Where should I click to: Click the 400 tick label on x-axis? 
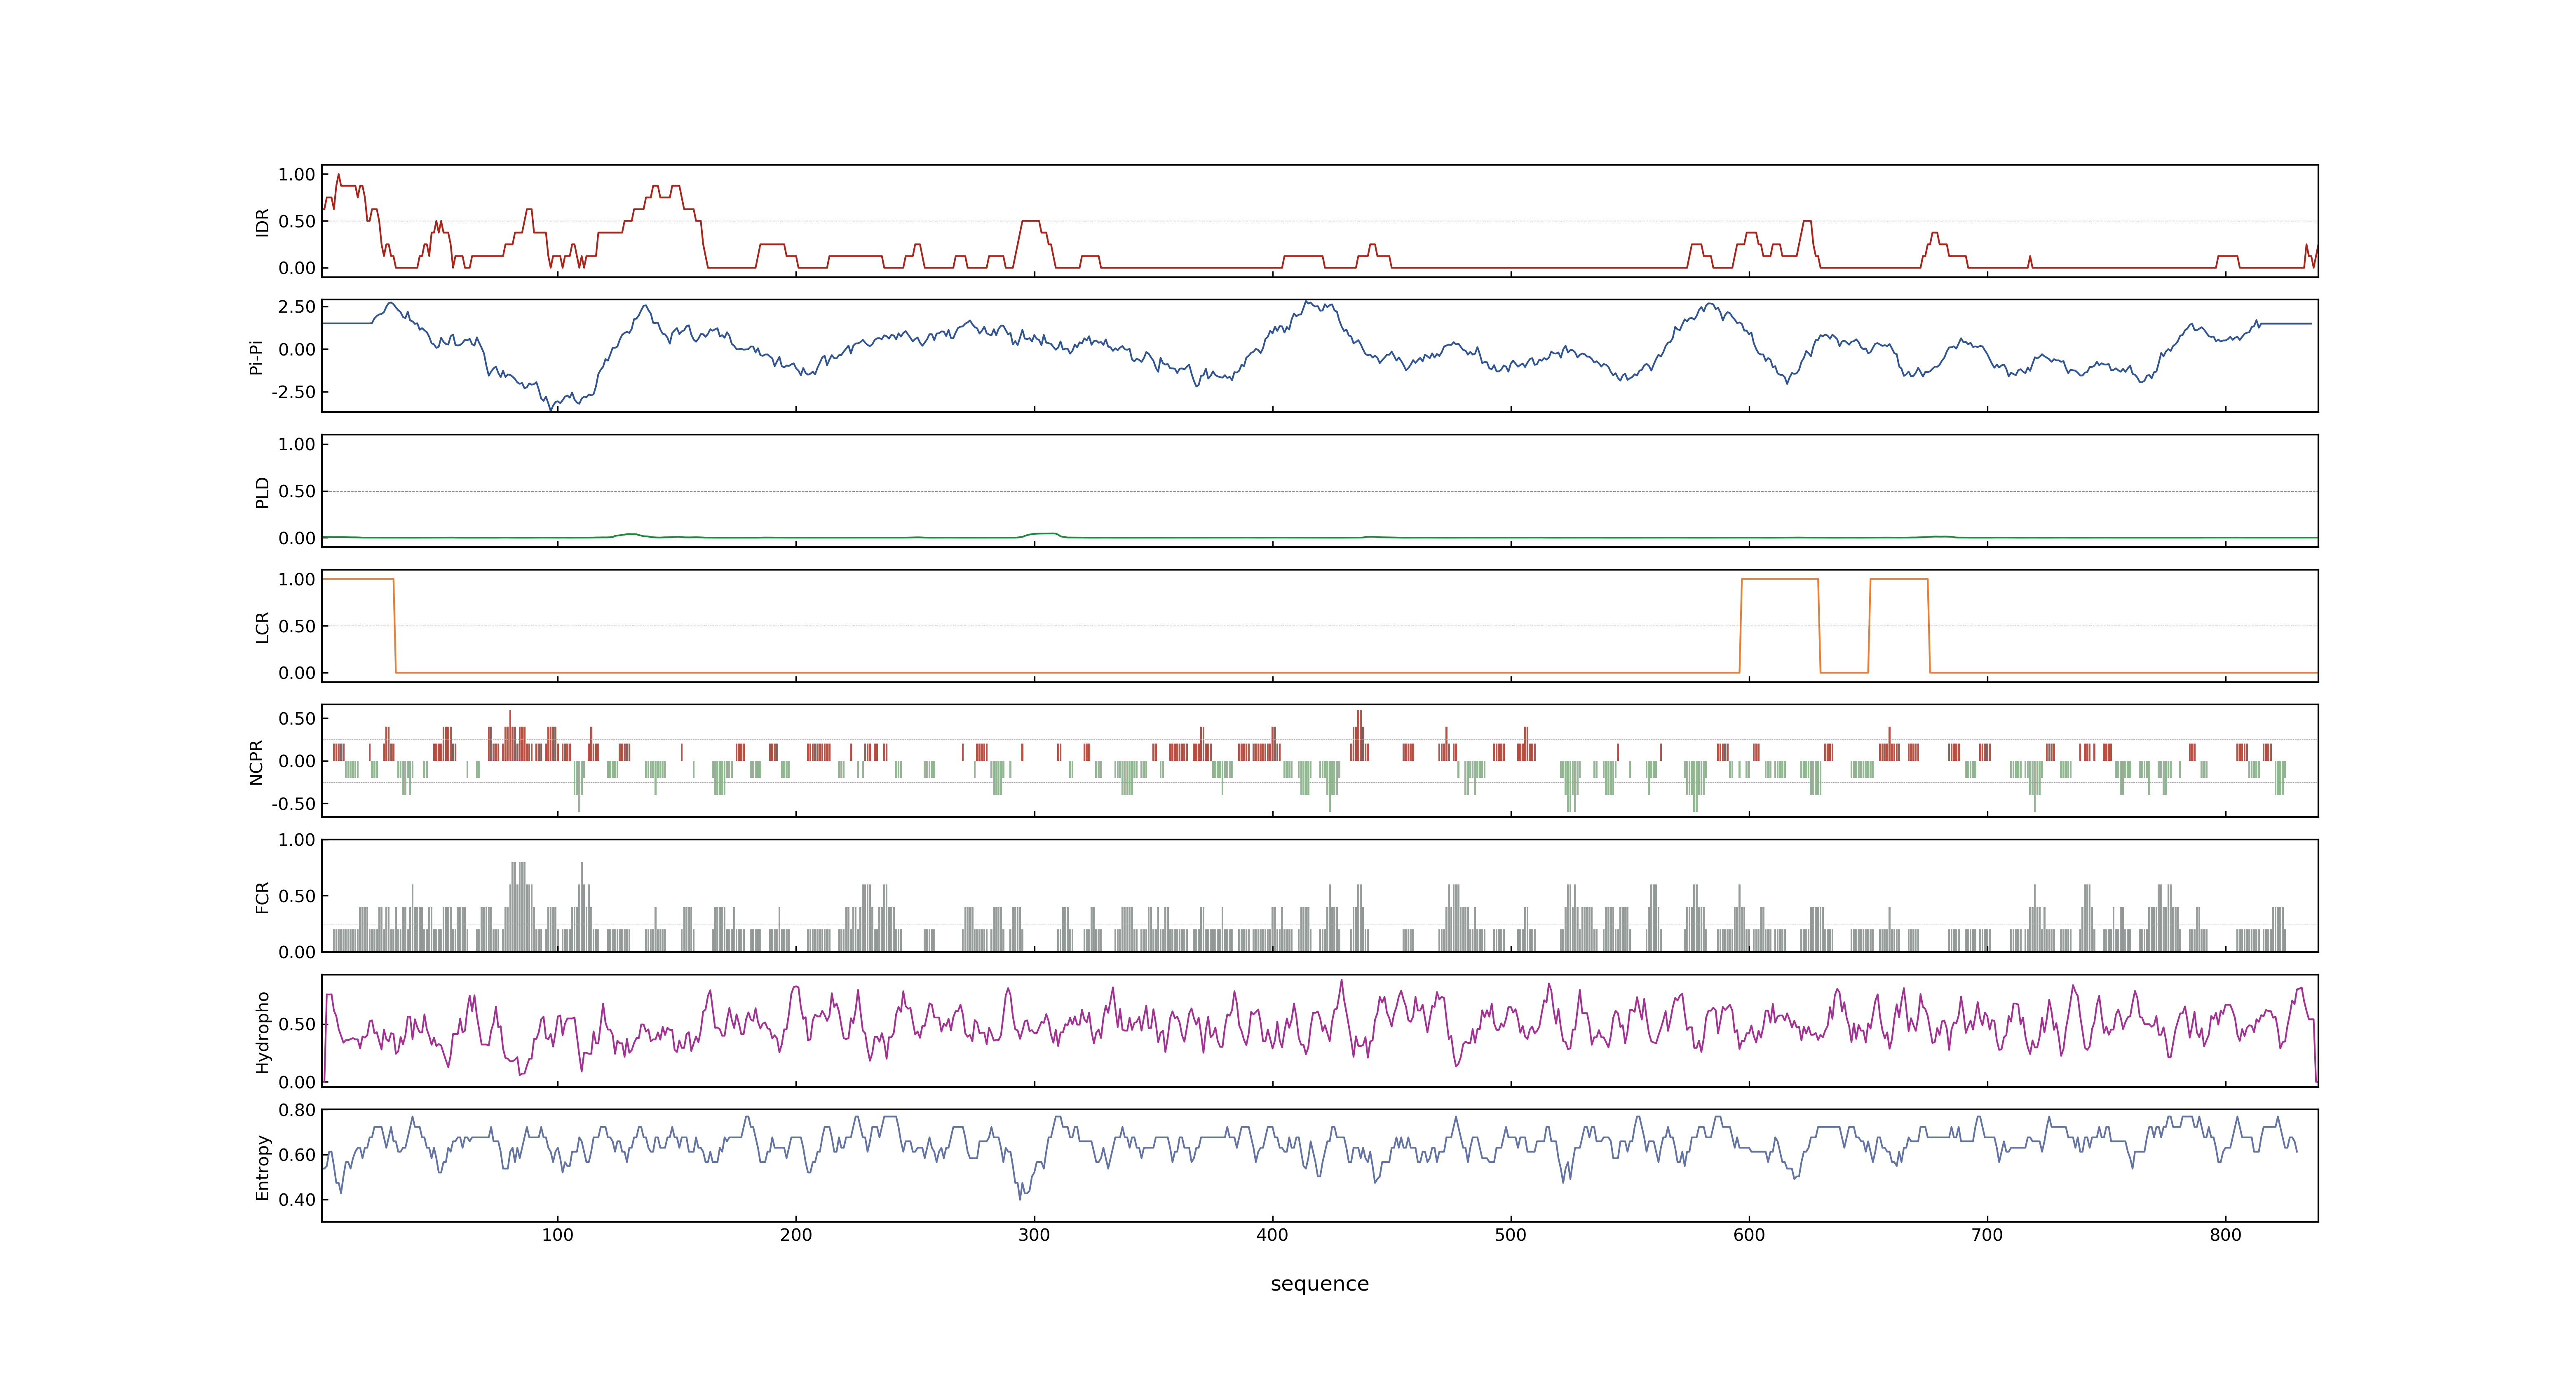(1272, 1235)
